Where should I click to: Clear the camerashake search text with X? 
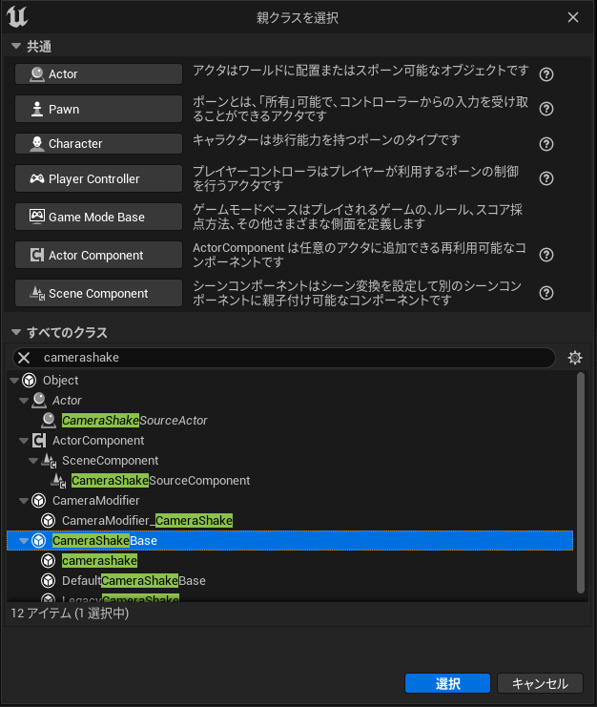tap(25, 358)
